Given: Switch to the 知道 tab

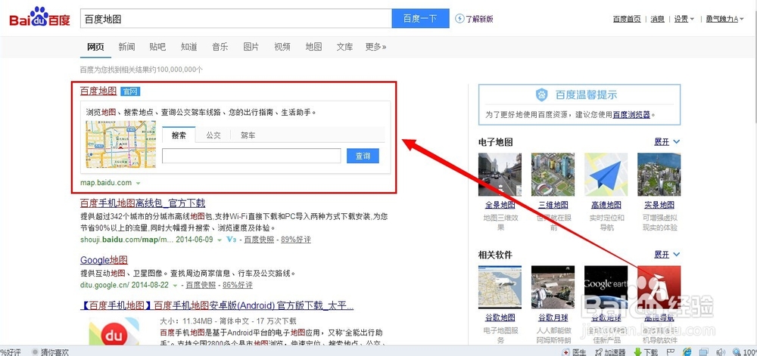Looking at the screenshot, I should pyautogui.click(x=188, y=47).
